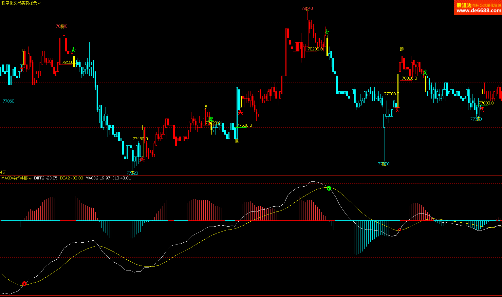Click the 78280.0 price level label
The height and width of the screenshot is (297, 502).
[315, 49]
